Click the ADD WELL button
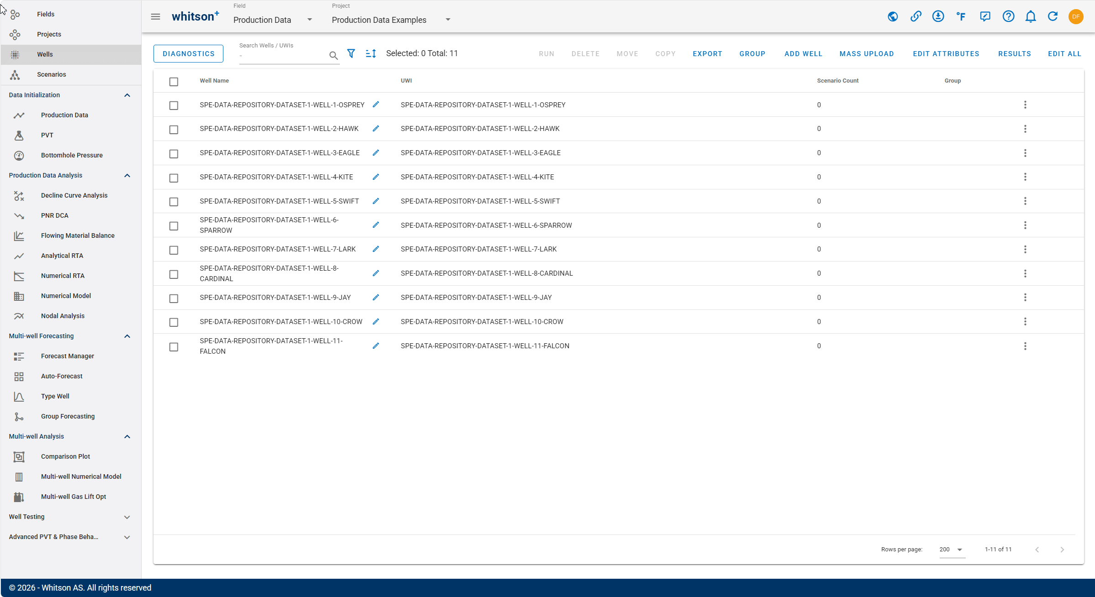This screenshot has height=597, width=1095. tap(803, 53)
